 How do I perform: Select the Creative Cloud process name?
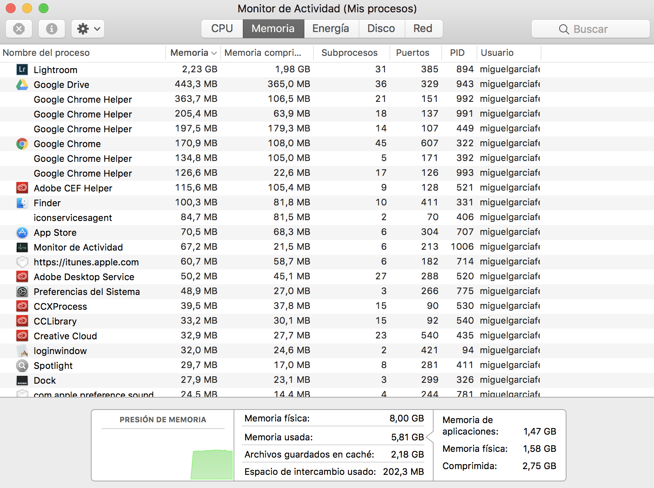[x=65, y=336]
